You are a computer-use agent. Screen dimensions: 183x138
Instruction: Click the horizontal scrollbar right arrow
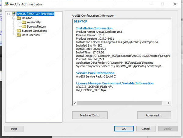click(x=169, y=103)
